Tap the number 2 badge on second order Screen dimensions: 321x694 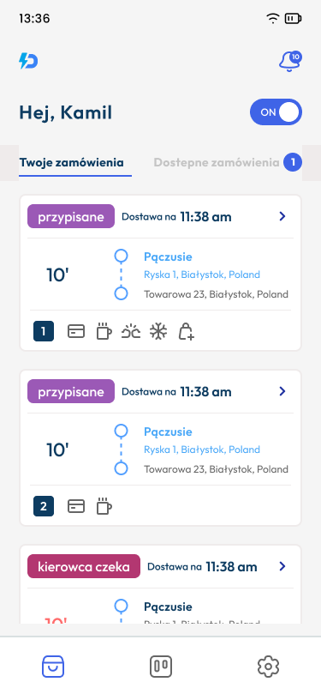[x=44, y=506]
